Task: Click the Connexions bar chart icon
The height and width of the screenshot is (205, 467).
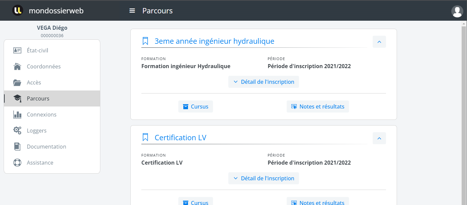Action: 17,115
